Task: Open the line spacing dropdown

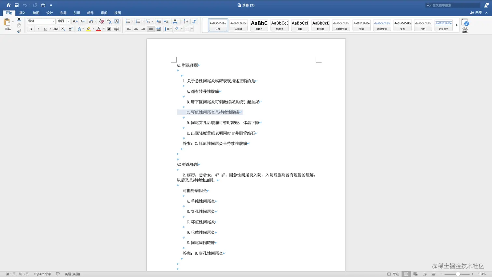Action: pos(168,29)
